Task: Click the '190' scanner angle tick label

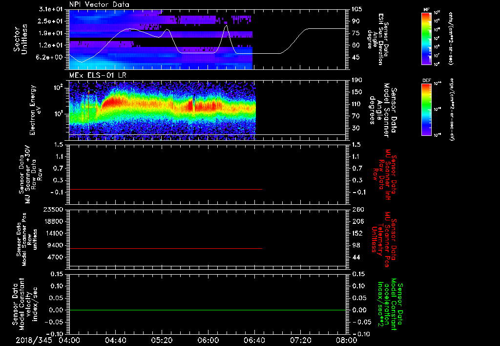Action: coord(357,80)
